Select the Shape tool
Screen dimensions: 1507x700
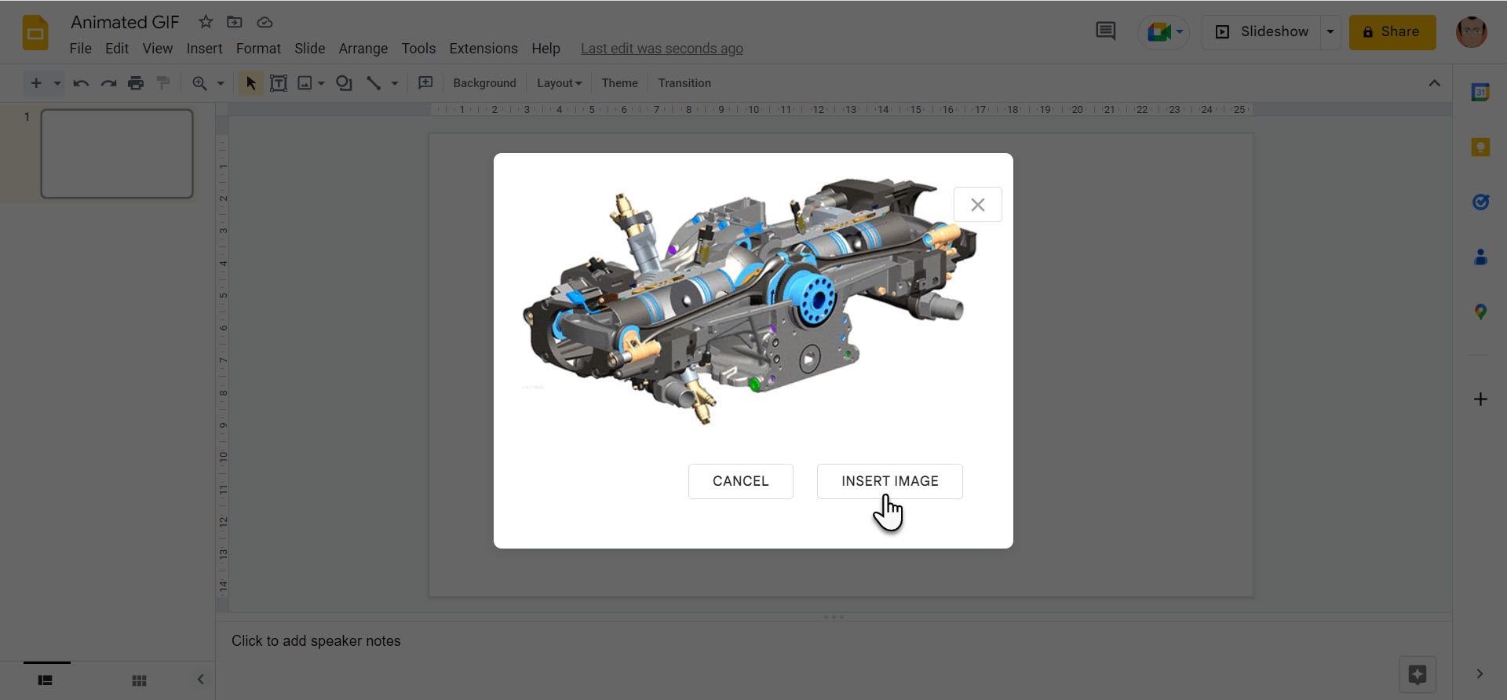(x=344, y=83)
